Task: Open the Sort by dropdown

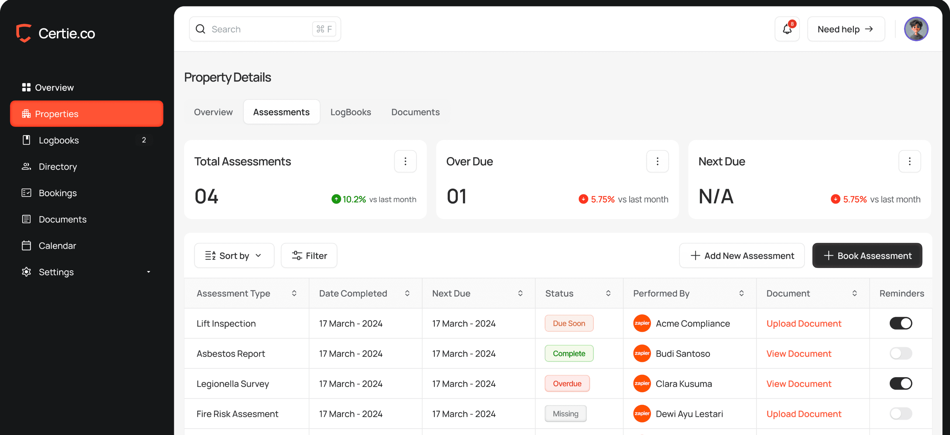Action: pyautogui.click(x=234, y=256)
